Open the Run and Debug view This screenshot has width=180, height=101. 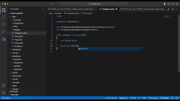[x=4, y=31]
